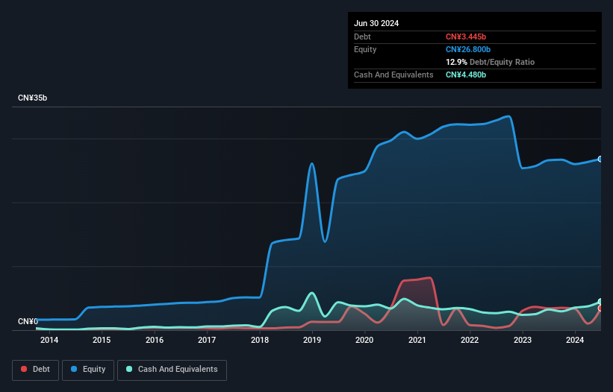Image resolution: width=613 pixels, height=392 pixels.
Task: Toggle the Debt series legend button
Action: click(x=35, y=370)
